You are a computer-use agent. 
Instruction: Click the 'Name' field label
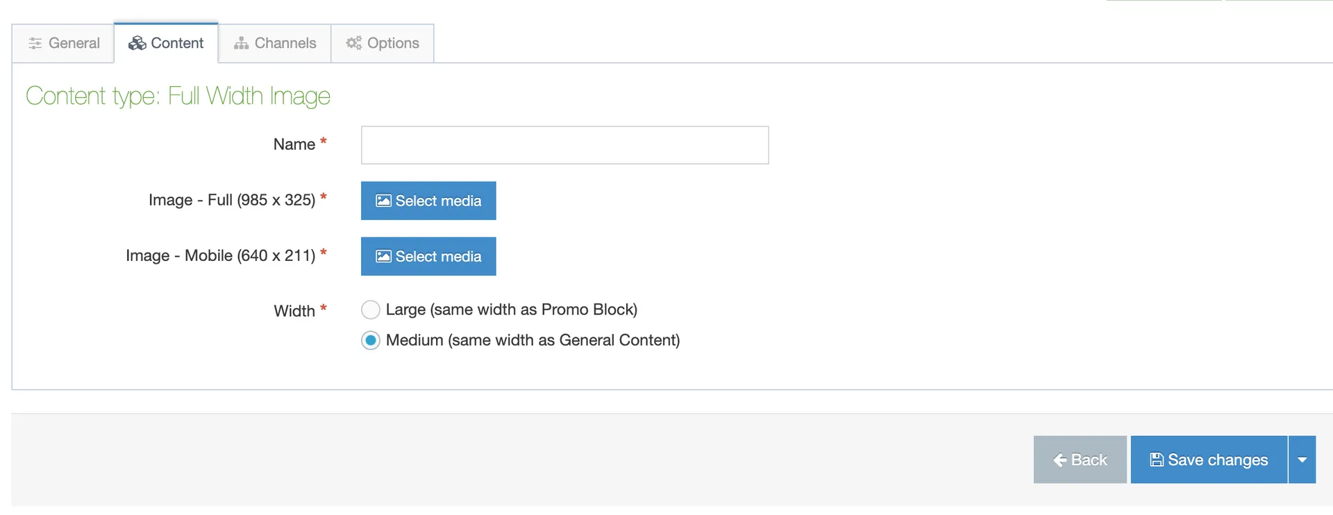[x=294, y=144]
